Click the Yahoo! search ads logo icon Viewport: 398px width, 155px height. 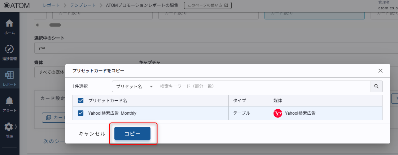(x=278, y=113)
